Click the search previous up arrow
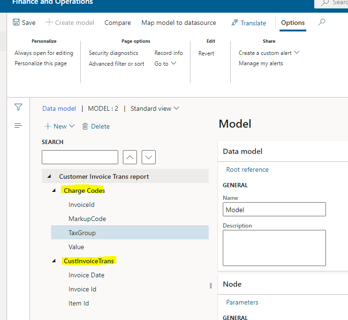 [x=130, y=157]
